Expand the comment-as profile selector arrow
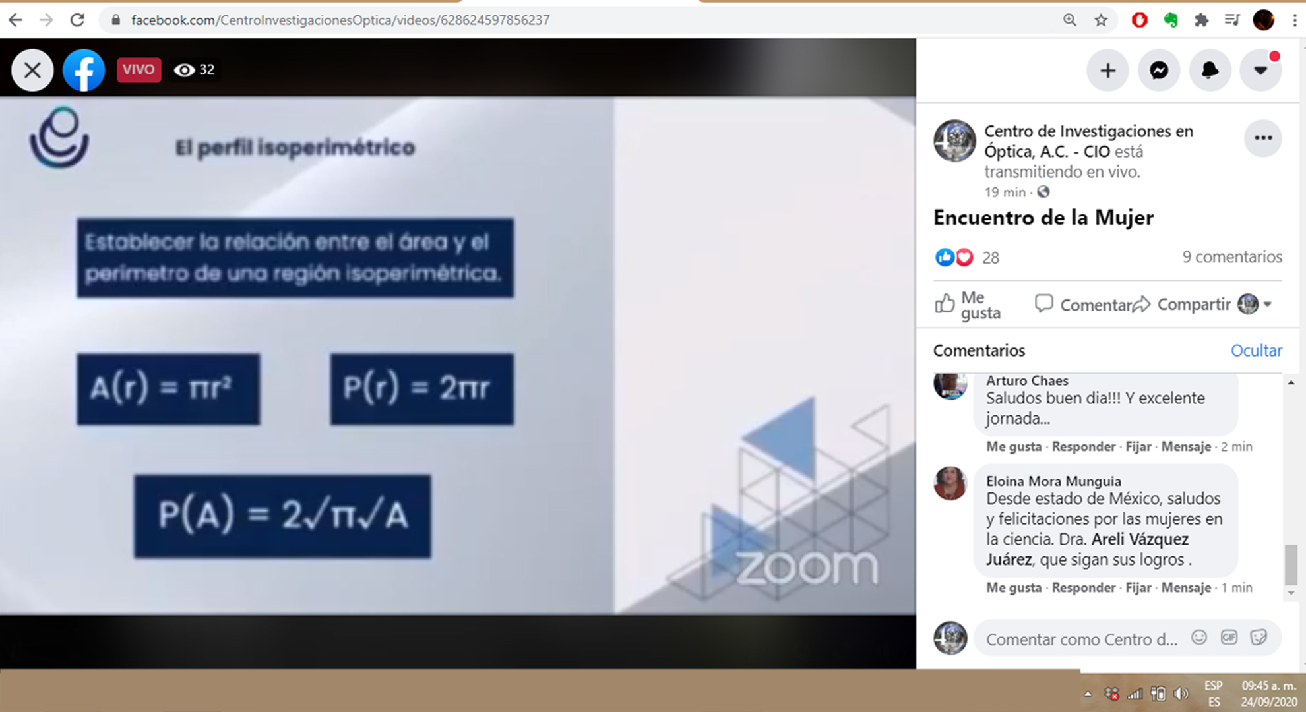The image size is (1306, 712). pos(1267,304)
